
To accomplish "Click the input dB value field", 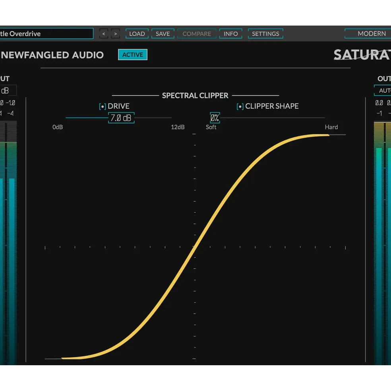I will (8, 91).
